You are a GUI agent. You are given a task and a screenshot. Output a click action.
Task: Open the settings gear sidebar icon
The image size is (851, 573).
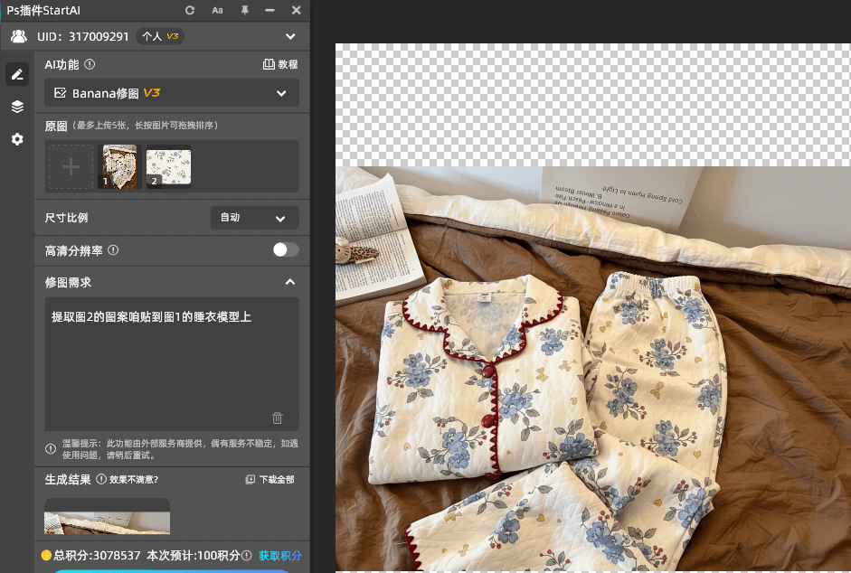[x=17, y=139]
